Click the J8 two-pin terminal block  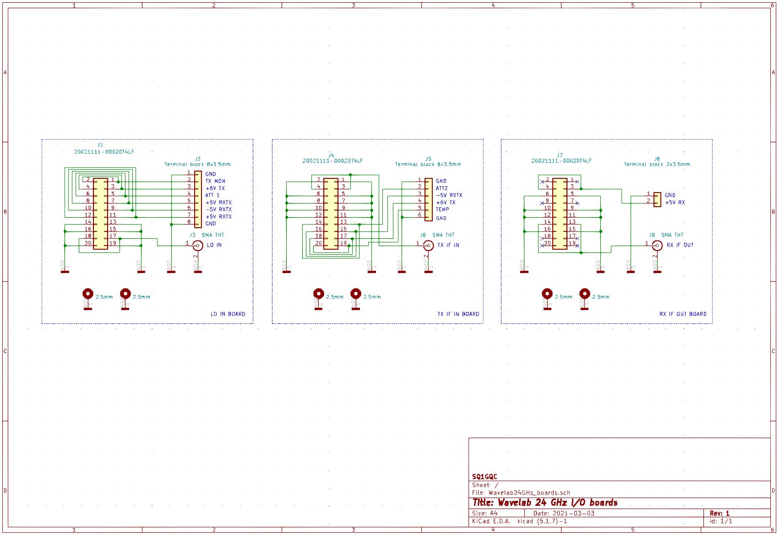click(x=657, y=199)
